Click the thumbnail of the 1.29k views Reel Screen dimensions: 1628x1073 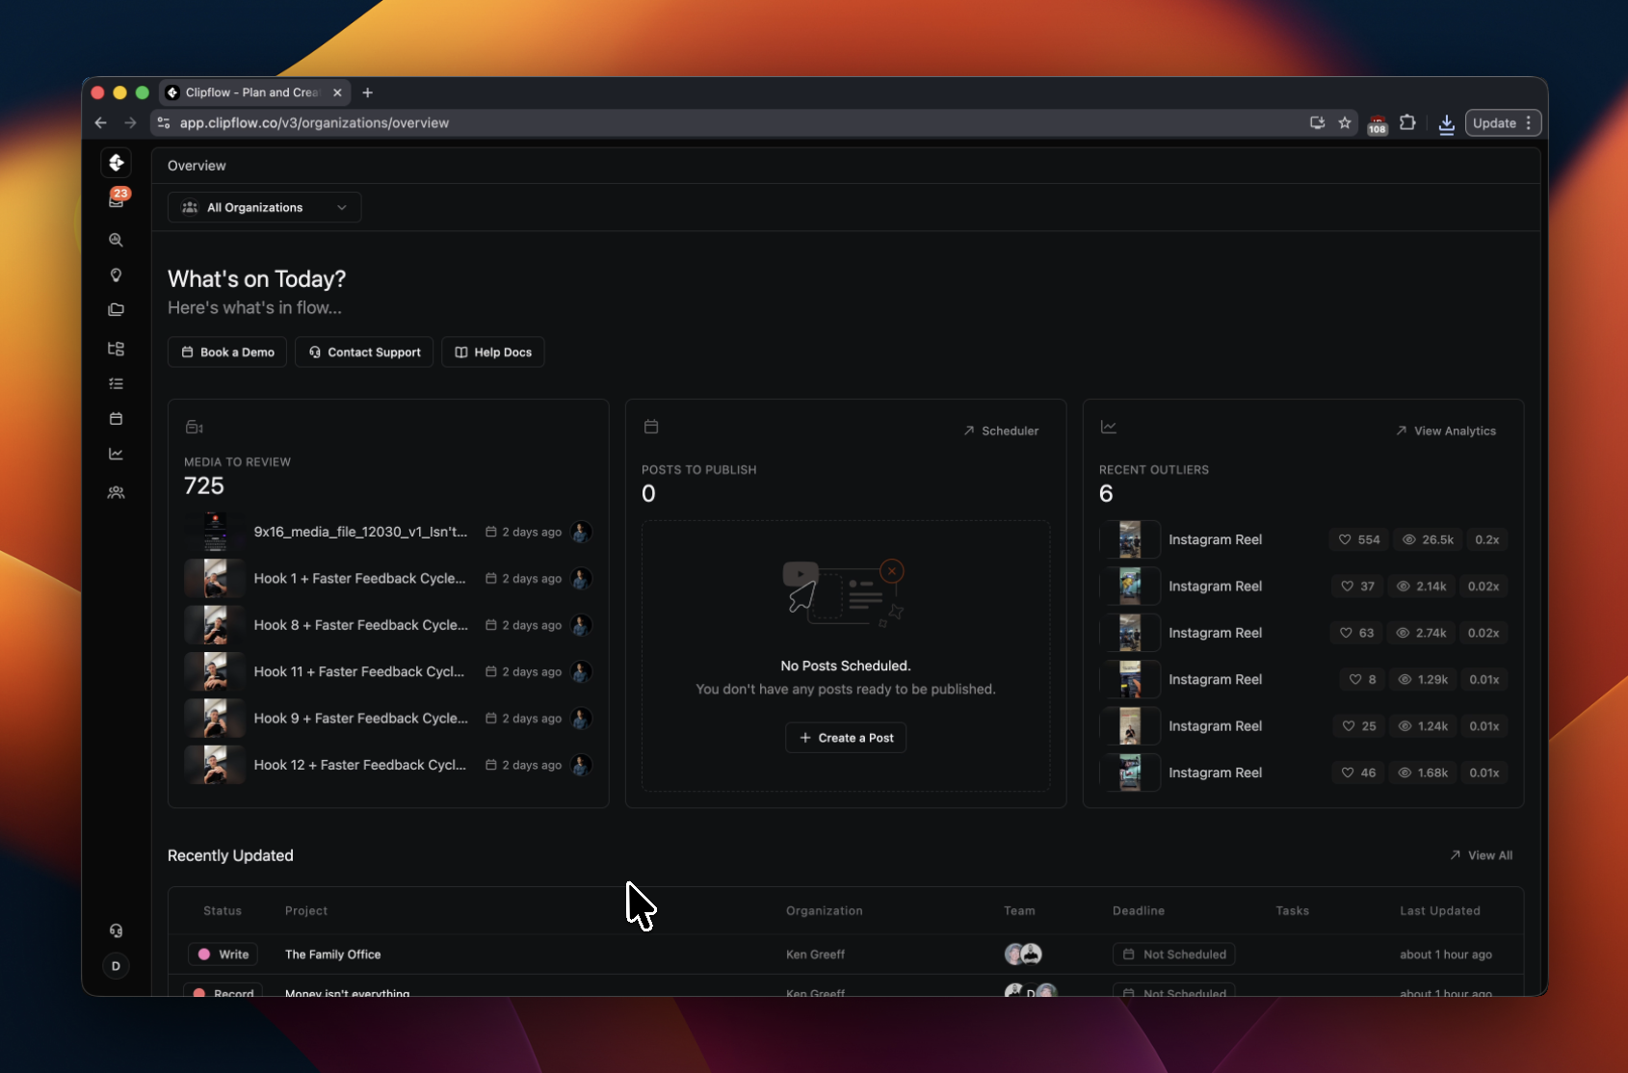(1130, 679)
